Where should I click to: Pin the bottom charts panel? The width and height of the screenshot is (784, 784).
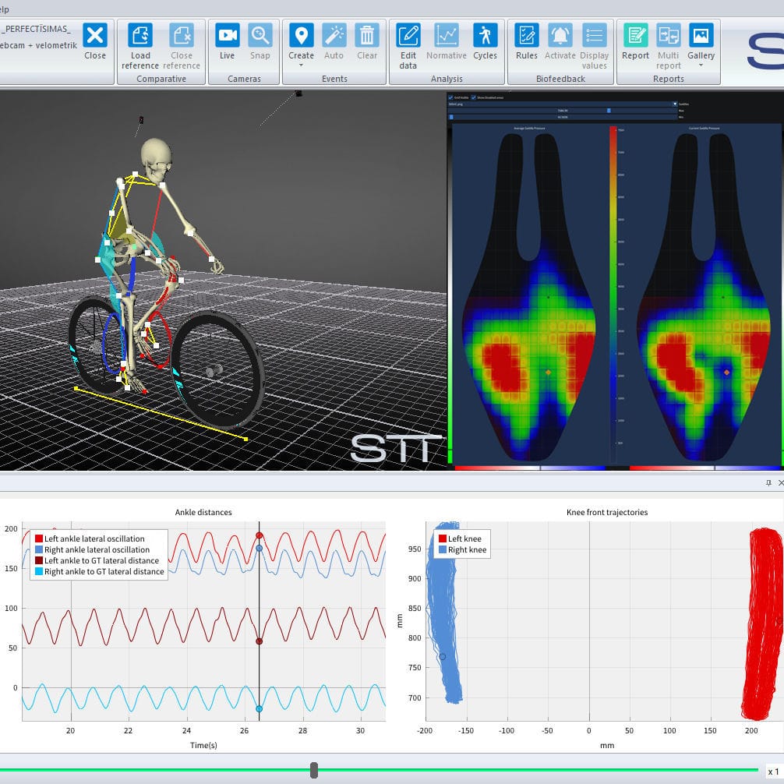coord(768,483)
